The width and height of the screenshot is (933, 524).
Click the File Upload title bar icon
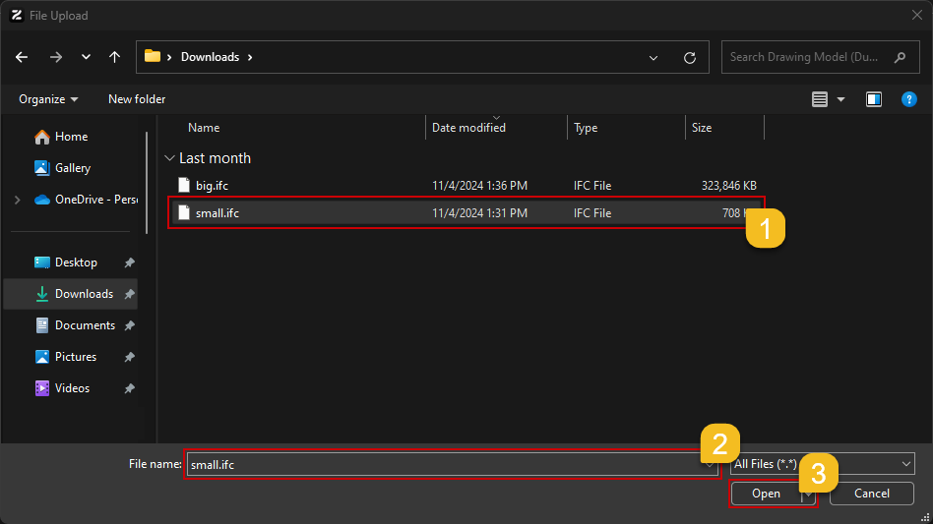[x=17, y=16]
